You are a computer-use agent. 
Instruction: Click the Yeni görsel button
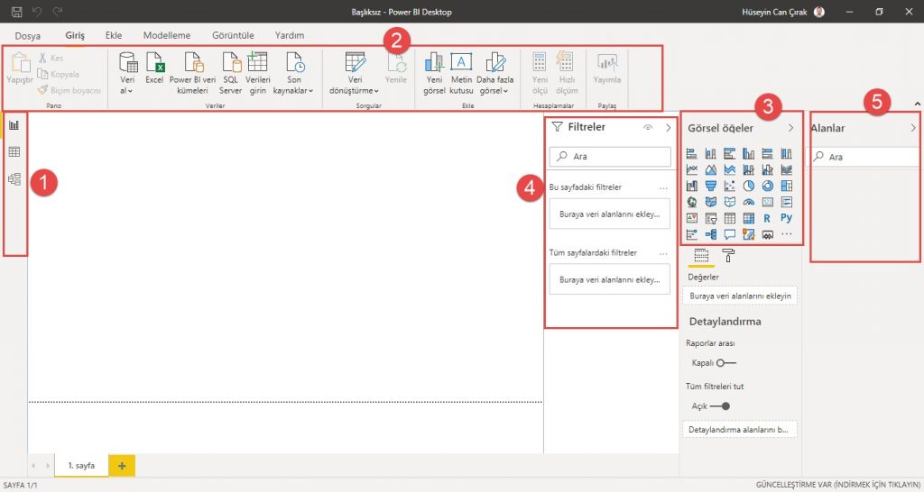click(x=434, y=74)
